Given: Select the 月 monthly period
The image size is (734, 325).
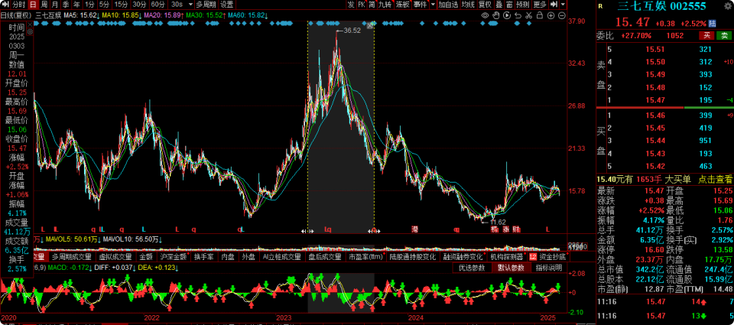Looking at the screenshot, I should tap(55, 5).
